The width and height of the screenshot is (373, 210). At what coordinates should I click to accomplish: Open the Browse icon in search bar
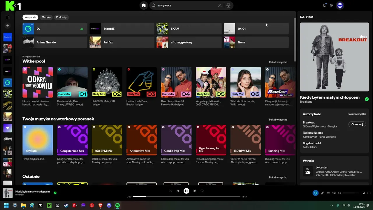(x=228, y=5)
